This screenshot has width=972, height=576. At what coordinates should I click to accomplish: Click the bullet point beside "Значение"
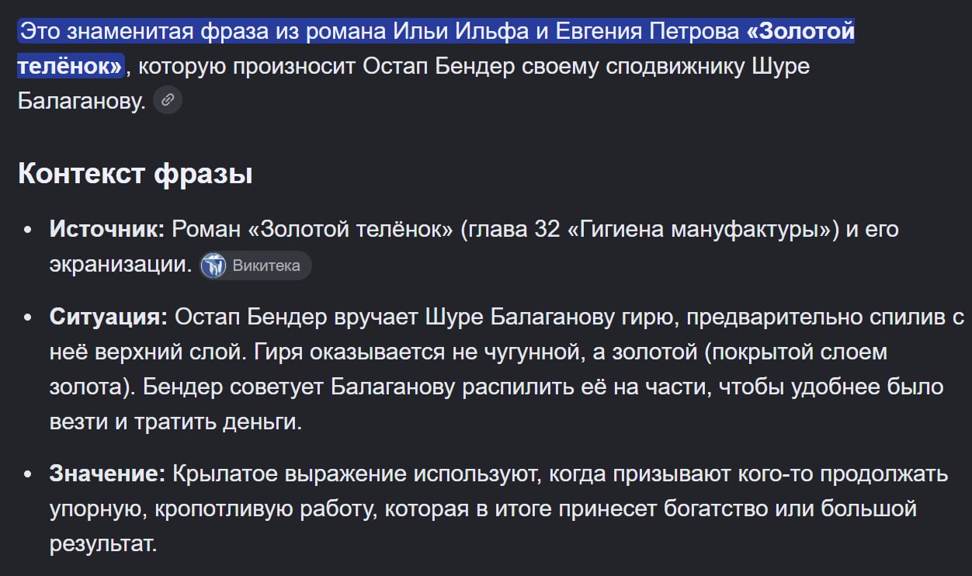click(29, 475)
